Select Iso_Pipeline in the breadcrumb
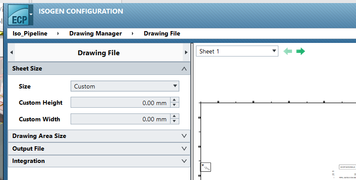The image size is (356, 180). point(30,34)
